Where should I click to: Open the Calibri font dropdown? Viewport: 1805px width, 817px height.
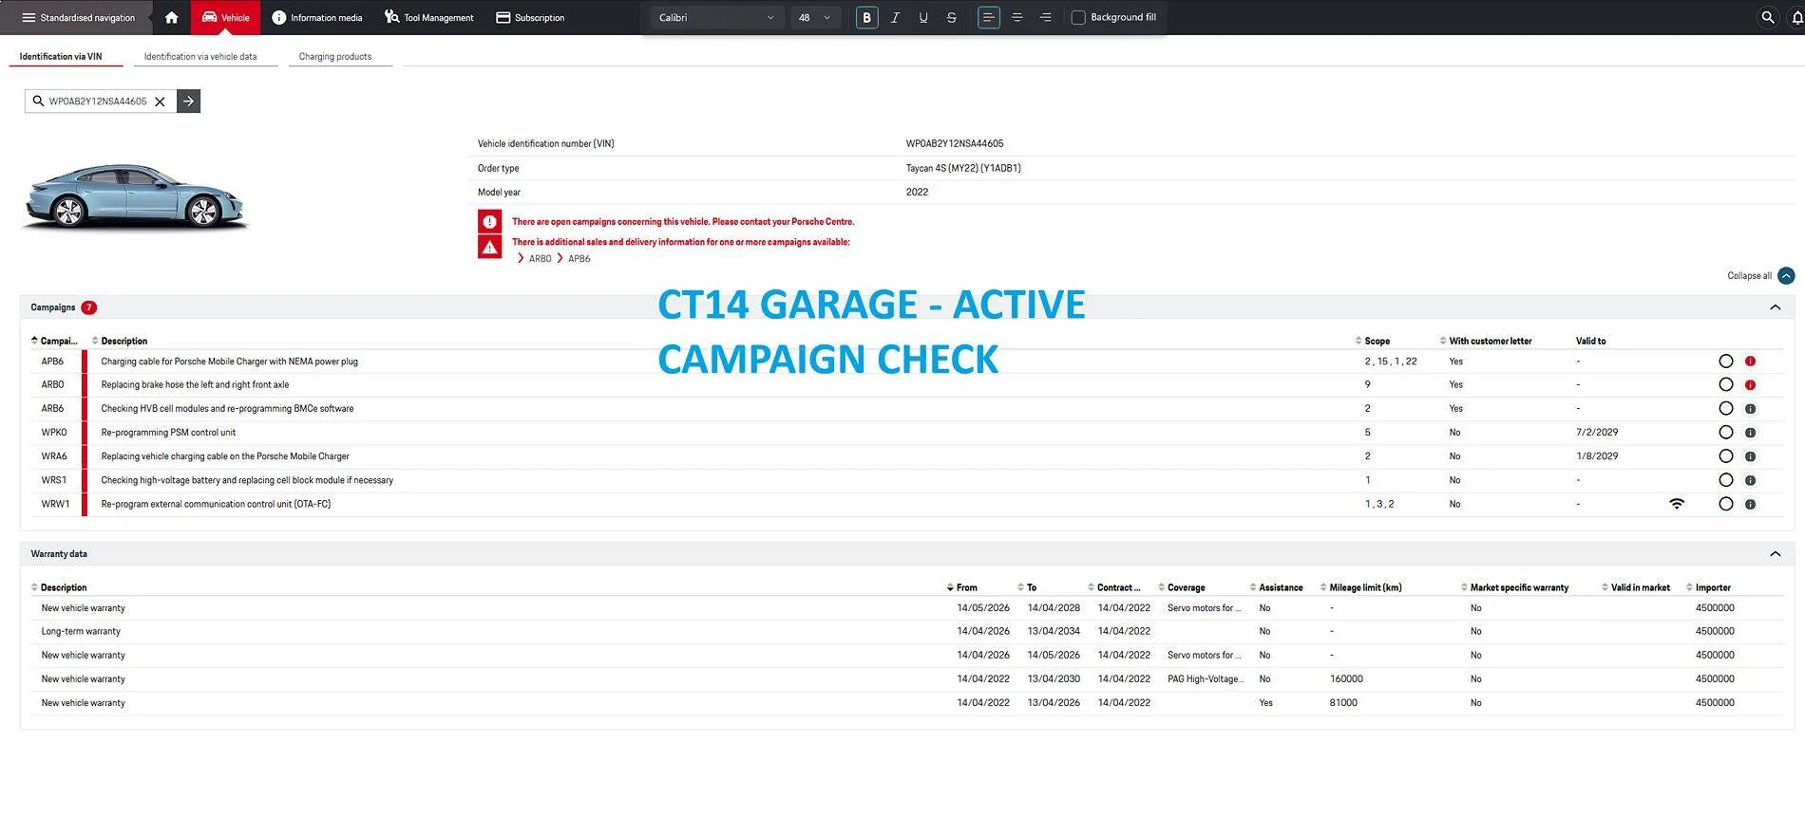[716, 17]
